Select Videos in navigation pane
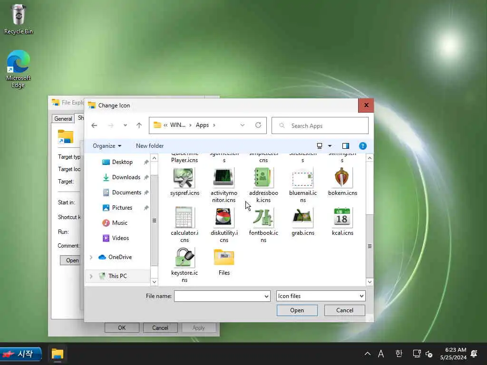The image size is (487, 365). (120, 238)
